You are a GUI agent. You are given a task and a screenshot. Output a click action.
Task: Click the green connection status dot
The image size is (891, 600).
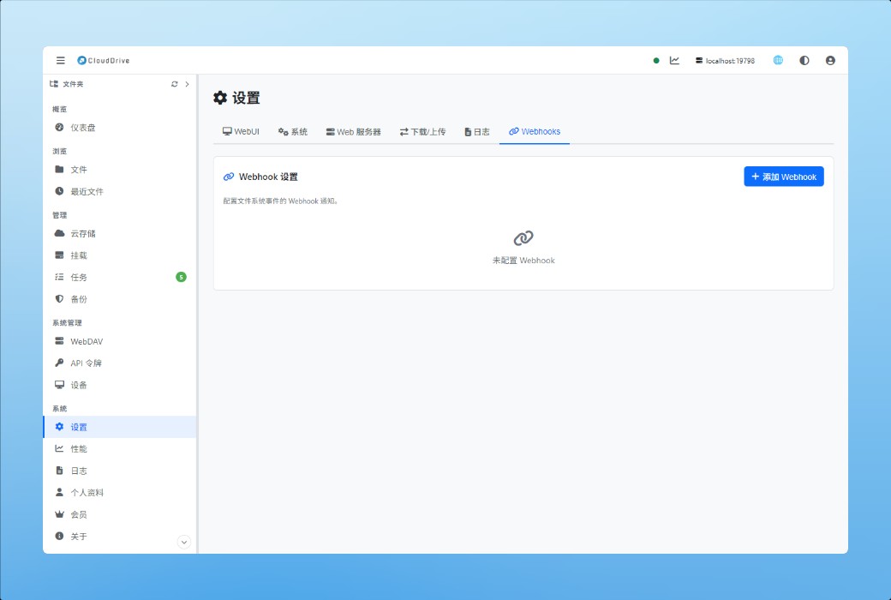click(x=656, y=60)
